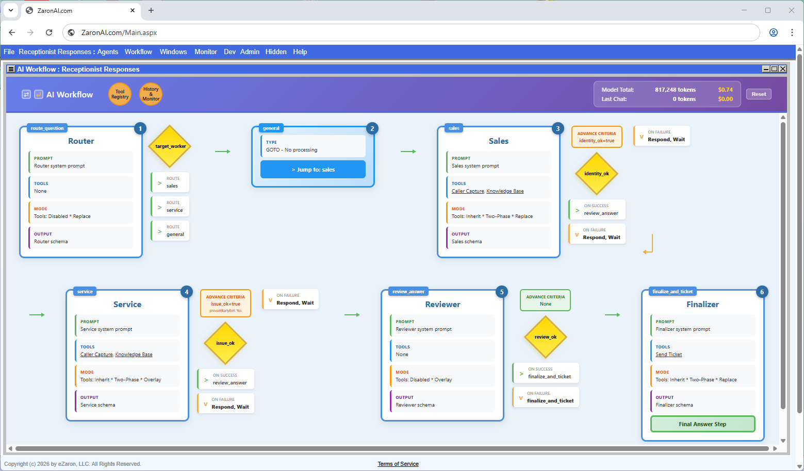The width and height of the screenshot is (804, 471).
Task: Reset the token totals
Action: click(x=759, y=94)
